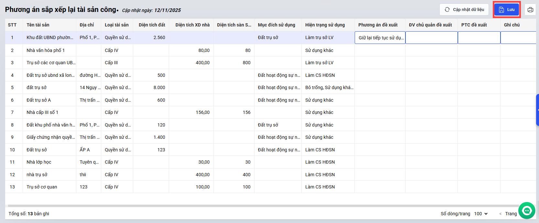Open the rows-per-page 100 dropdown
This screenshot has width=539, height=223.
point(481,214)
